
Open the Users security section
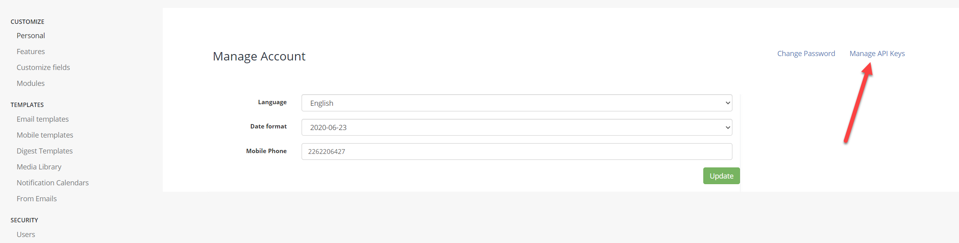[x=26, y=234]
